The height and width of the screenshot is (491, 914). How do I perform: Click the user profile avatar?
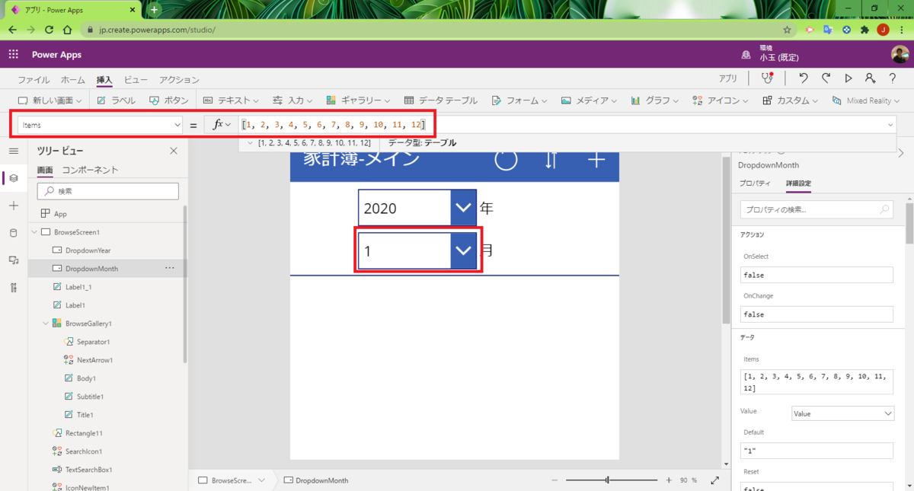pos(900,54)
